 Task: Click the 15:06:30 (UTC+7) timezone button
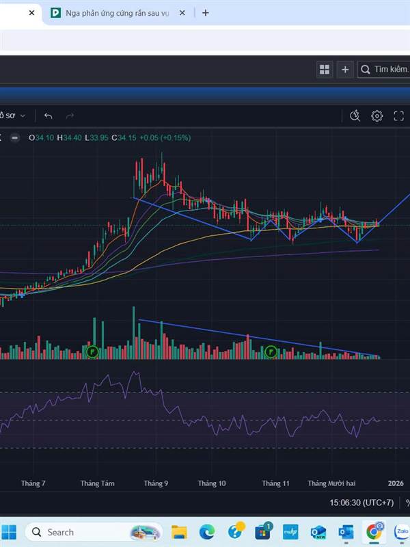coord(361,503)
